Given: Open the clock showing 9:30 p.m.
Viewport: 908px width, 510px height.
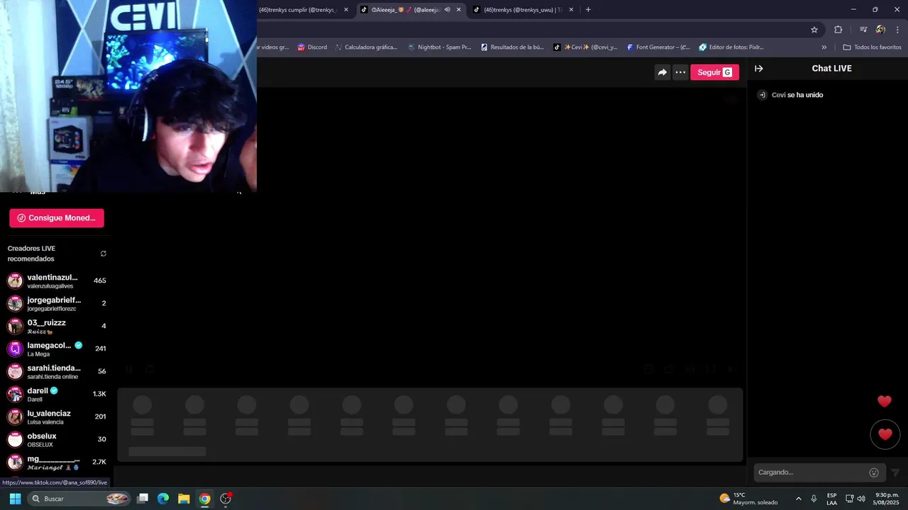Looking at the screenshot, I should [887, 499].
